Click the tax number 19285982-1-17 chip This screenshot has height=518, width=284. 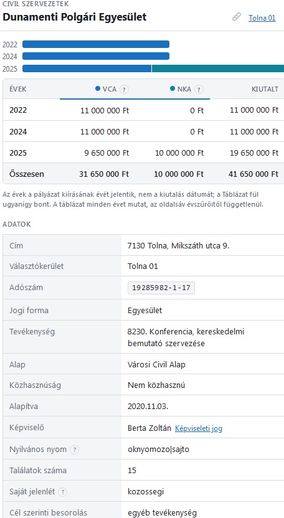point(161,288)
